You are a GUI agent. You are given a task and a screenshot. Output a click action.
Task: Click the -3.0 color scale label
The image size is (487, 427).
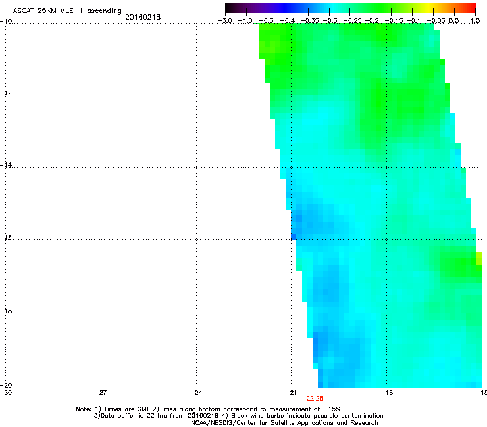tap(224, 21)
